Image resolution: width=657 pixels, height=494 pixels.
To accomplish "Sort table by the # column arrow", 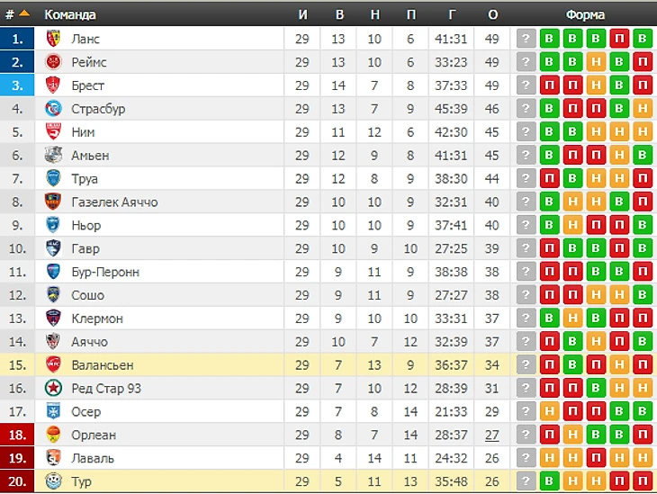I will click(x=24, y=13).
